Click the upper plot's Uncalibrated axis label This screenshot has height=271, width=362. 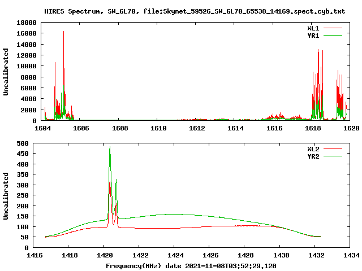(6, 72)
